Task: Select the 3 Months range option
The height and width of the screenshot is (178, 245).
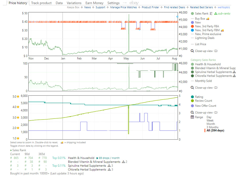Action: 212,127
